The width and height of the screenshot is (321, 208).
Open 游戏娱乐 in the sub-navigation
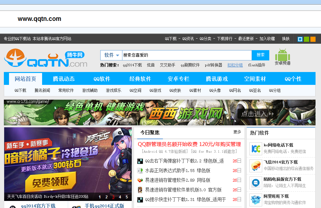113,90
